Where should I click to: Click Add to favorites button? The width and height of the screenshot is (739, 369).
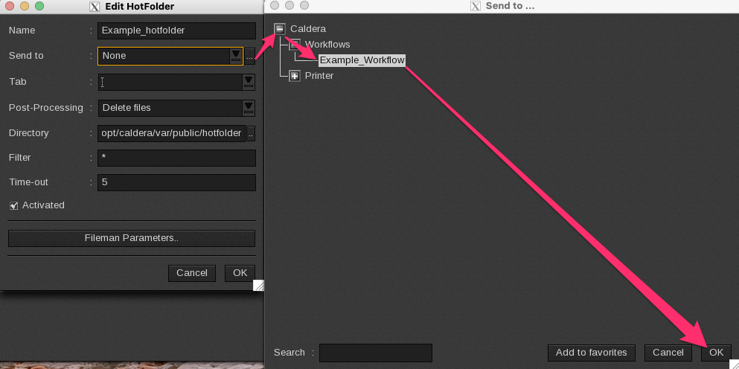(x=591, y=353)
